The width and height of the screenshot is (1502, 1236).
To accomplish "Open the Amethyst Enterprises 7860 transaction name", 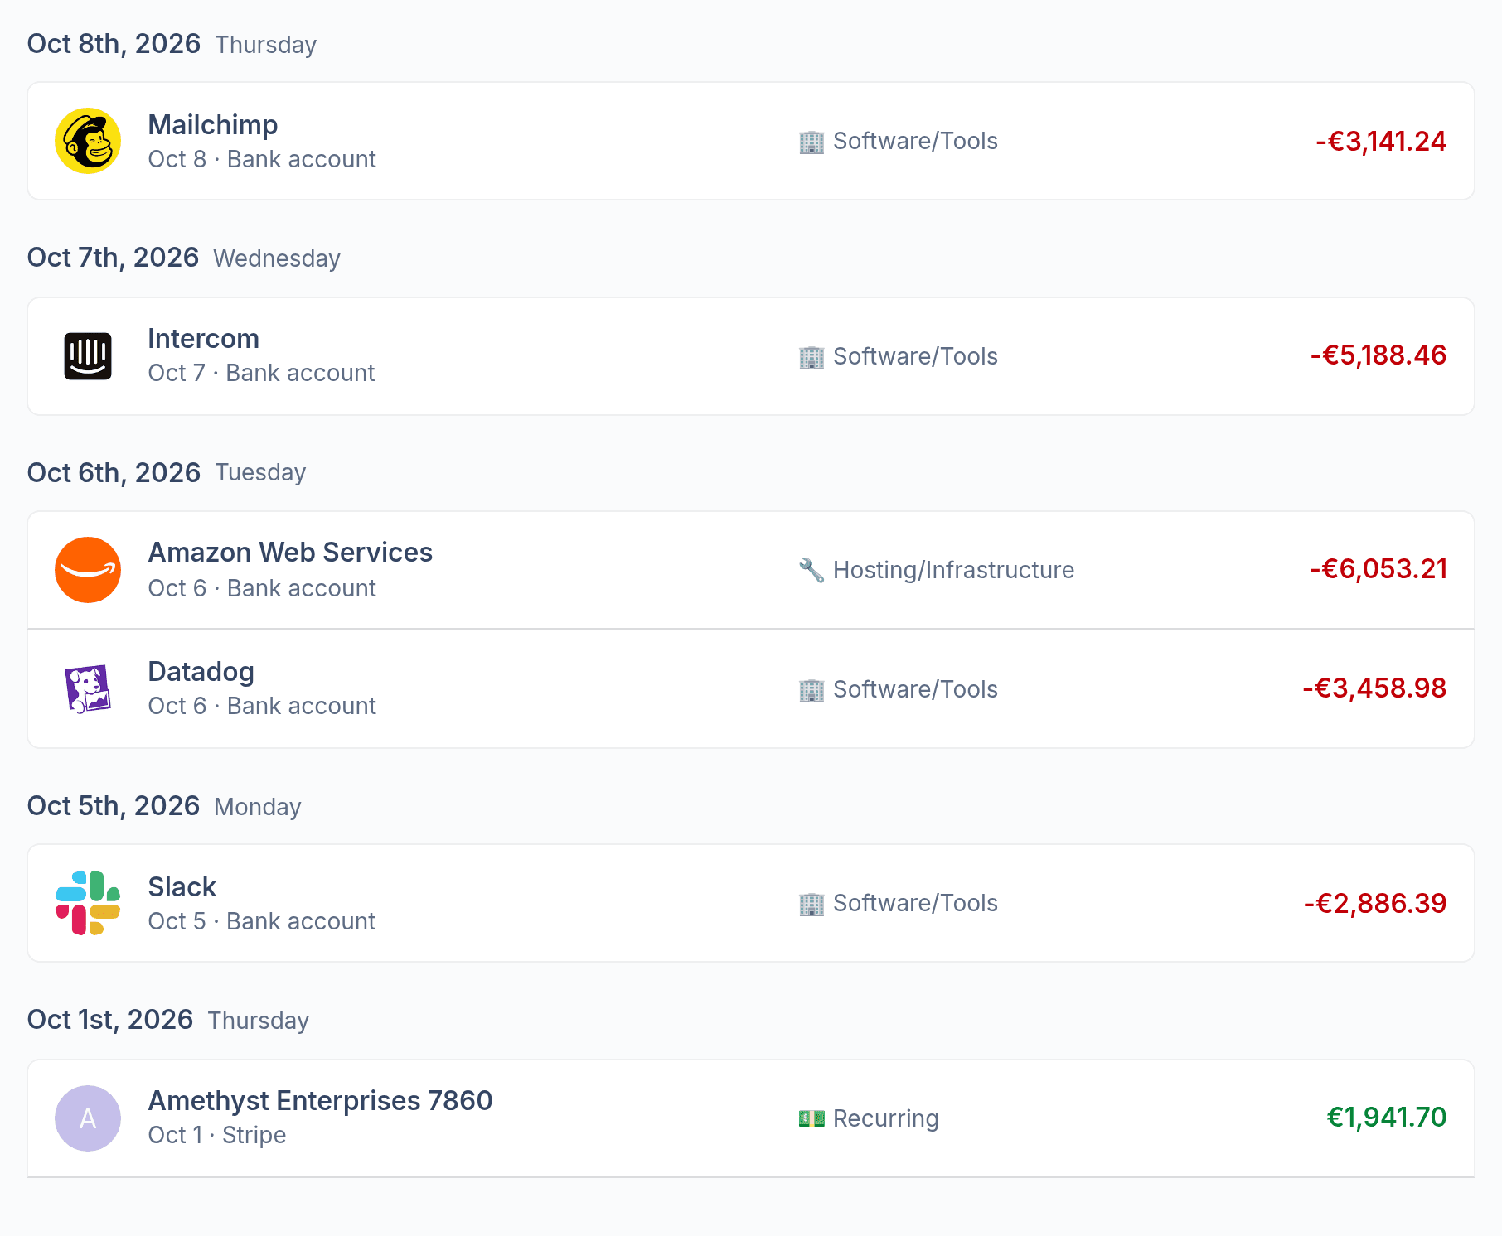I will click(x=320, y=1101).
